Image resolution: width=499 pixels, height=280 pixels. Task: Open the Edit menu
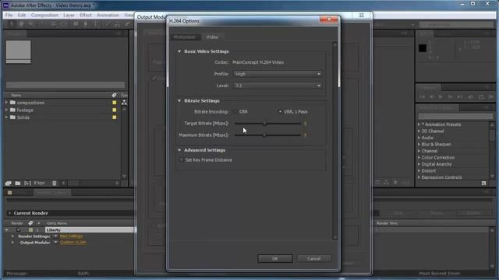tap(22, 15)
